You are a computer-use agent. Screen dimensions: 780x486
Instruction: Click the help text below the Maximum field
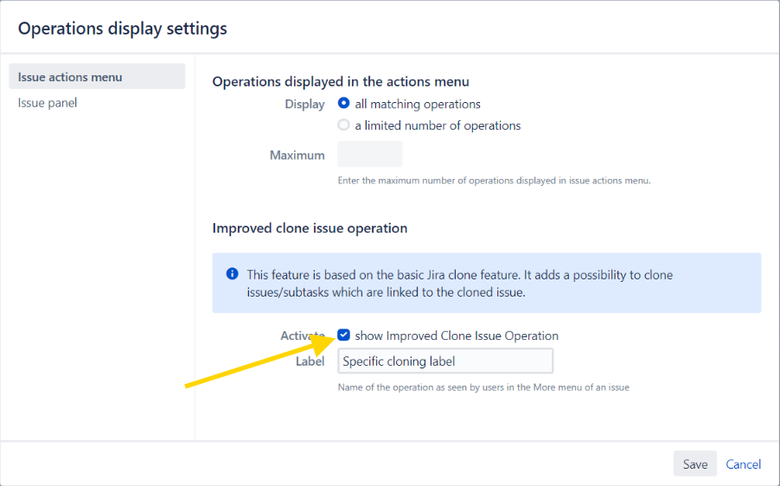pyautogui.click(x=493, y=181)
